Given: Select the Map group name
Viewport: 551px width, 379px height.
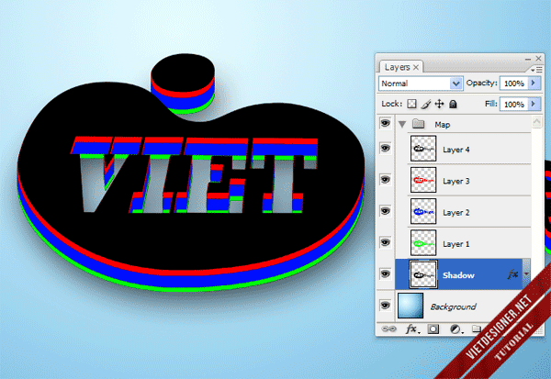Looking at the screenshot, I should click(442, 125).
